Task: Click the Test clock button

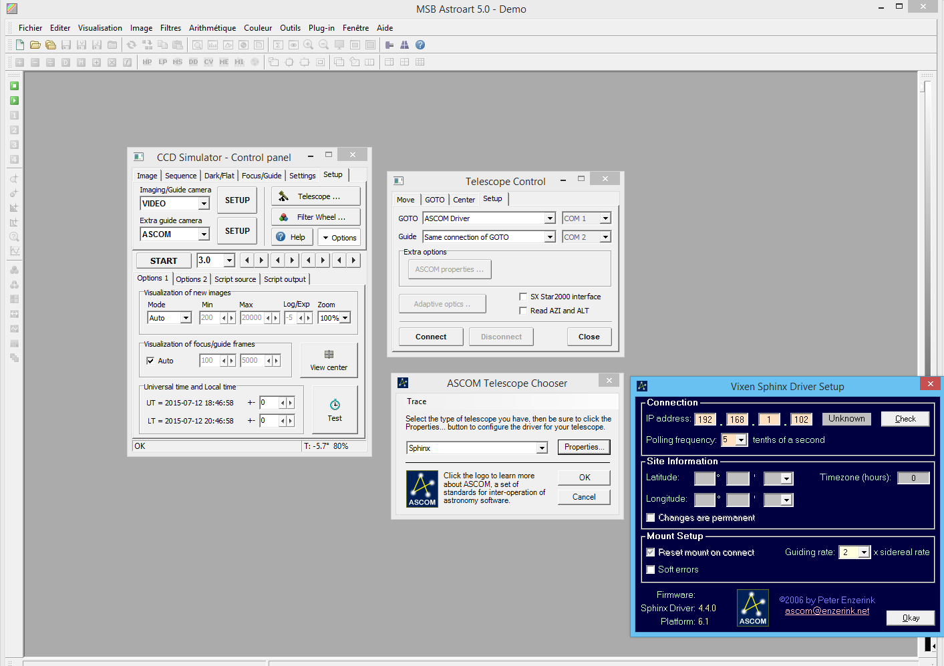Action: point(335,409)
